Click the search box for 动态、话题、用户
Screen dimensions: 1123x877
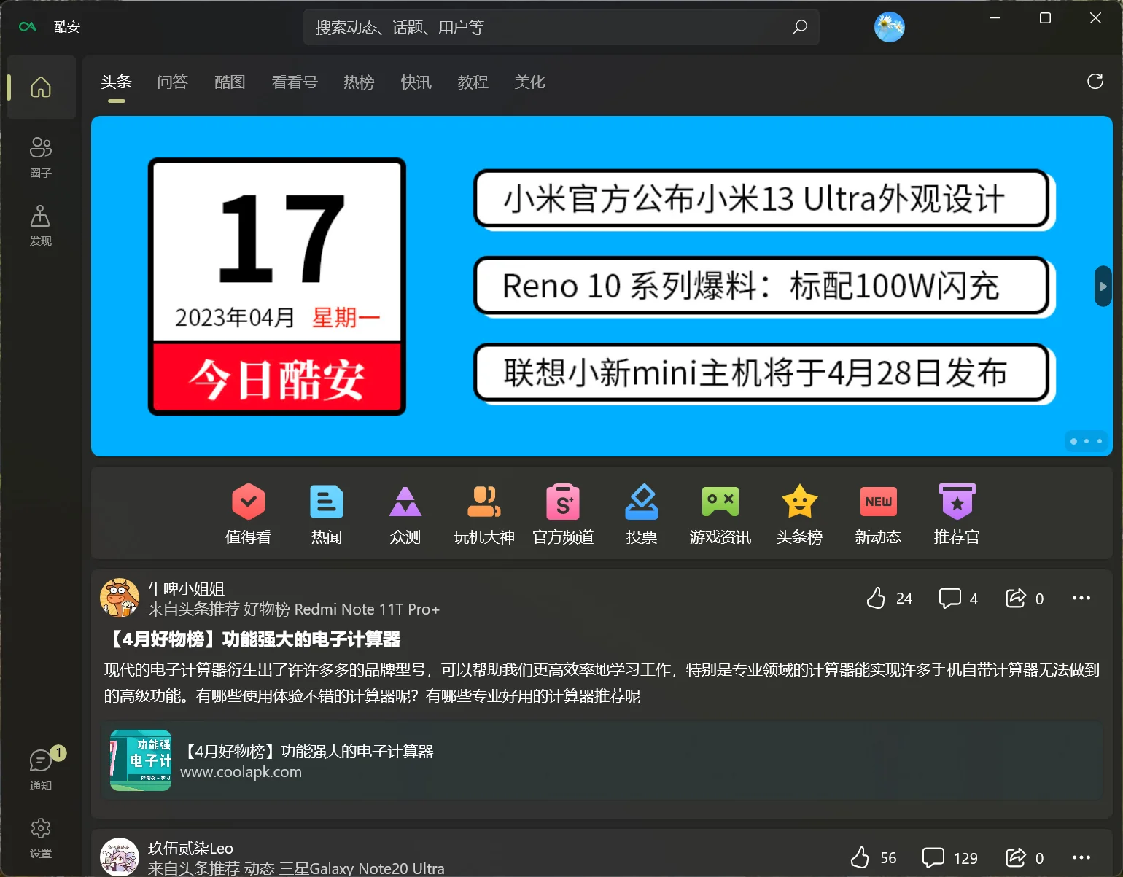[561, 27]
